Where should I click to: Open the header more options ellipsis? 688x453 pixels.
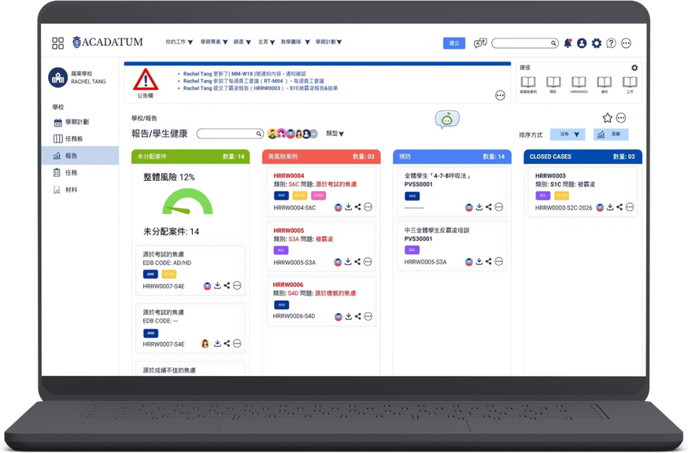click(626, 43)
